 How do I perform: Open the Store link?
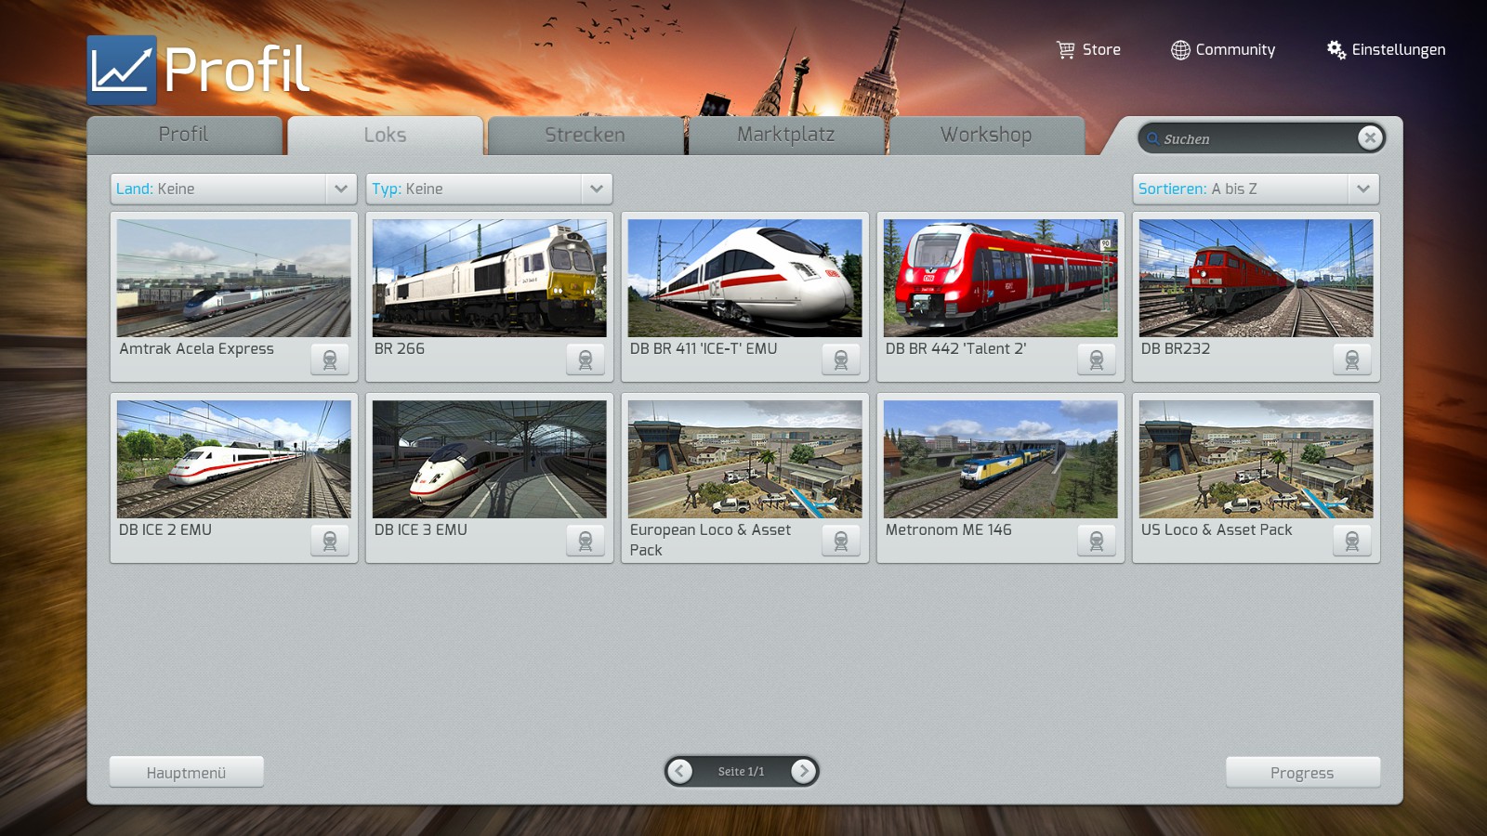[1089, 50]
